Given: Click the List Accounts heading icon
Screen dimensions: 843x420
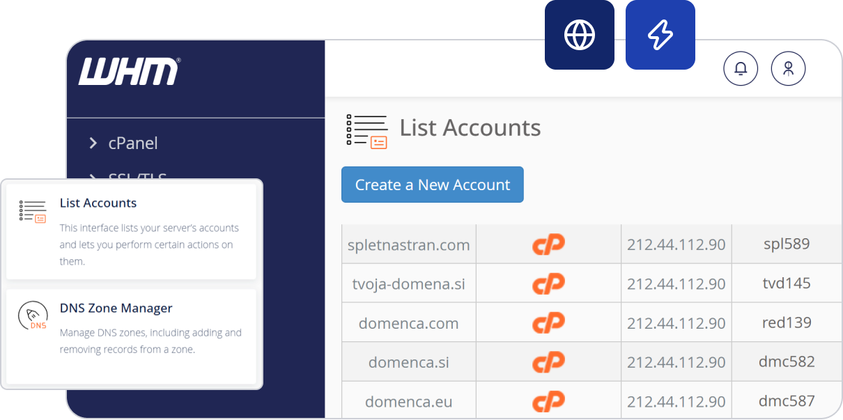Looking at the screenshot, I should coord(366,130).
